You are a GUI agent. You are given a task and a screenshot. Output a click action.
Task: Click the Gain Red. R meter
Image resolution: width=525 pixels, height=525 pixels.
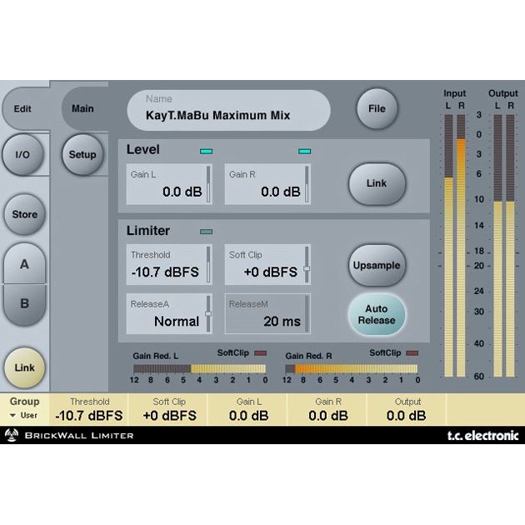coord(351,368)
